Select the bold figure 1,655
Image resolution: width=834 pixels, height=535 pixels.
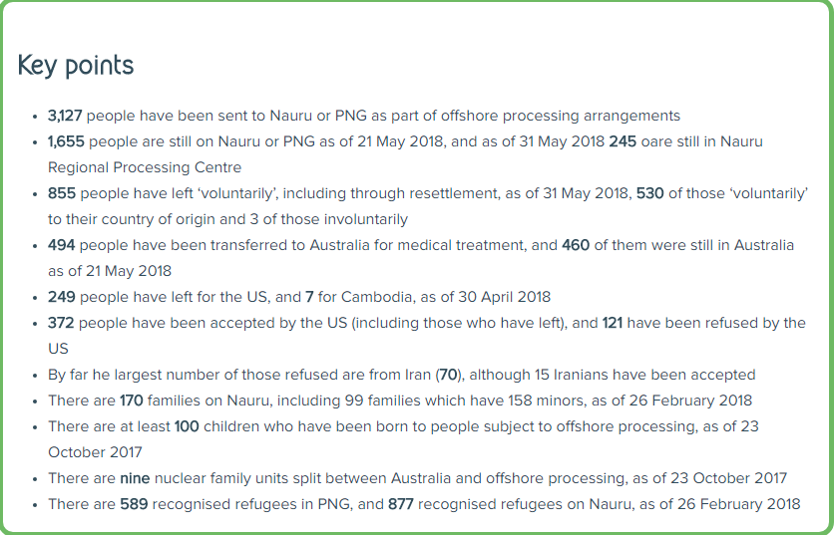tap(66, 141)
